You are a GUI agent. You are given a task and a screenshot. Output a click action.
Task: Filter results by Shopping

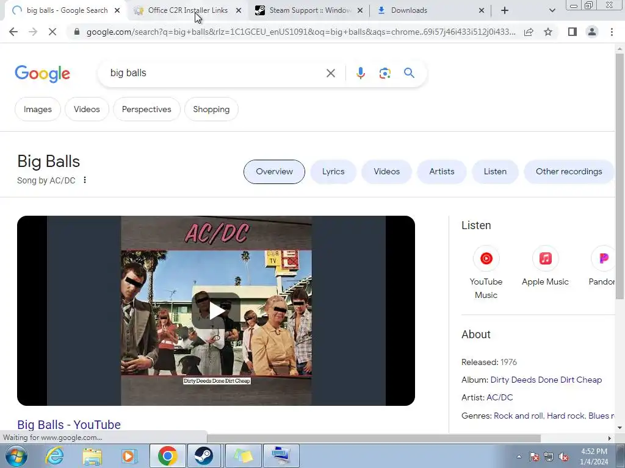point(211,109)
